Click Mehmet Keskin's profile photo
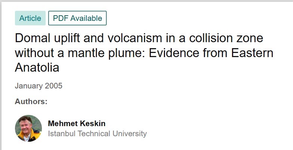 tap(28, 128)
